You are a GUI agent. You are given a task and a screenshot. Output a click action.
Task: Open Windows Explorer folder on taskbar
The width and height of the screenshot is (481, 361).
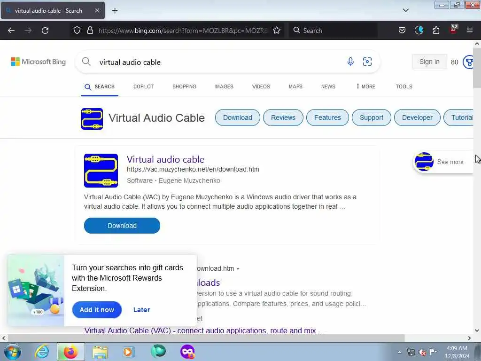(x=100, y=352)
